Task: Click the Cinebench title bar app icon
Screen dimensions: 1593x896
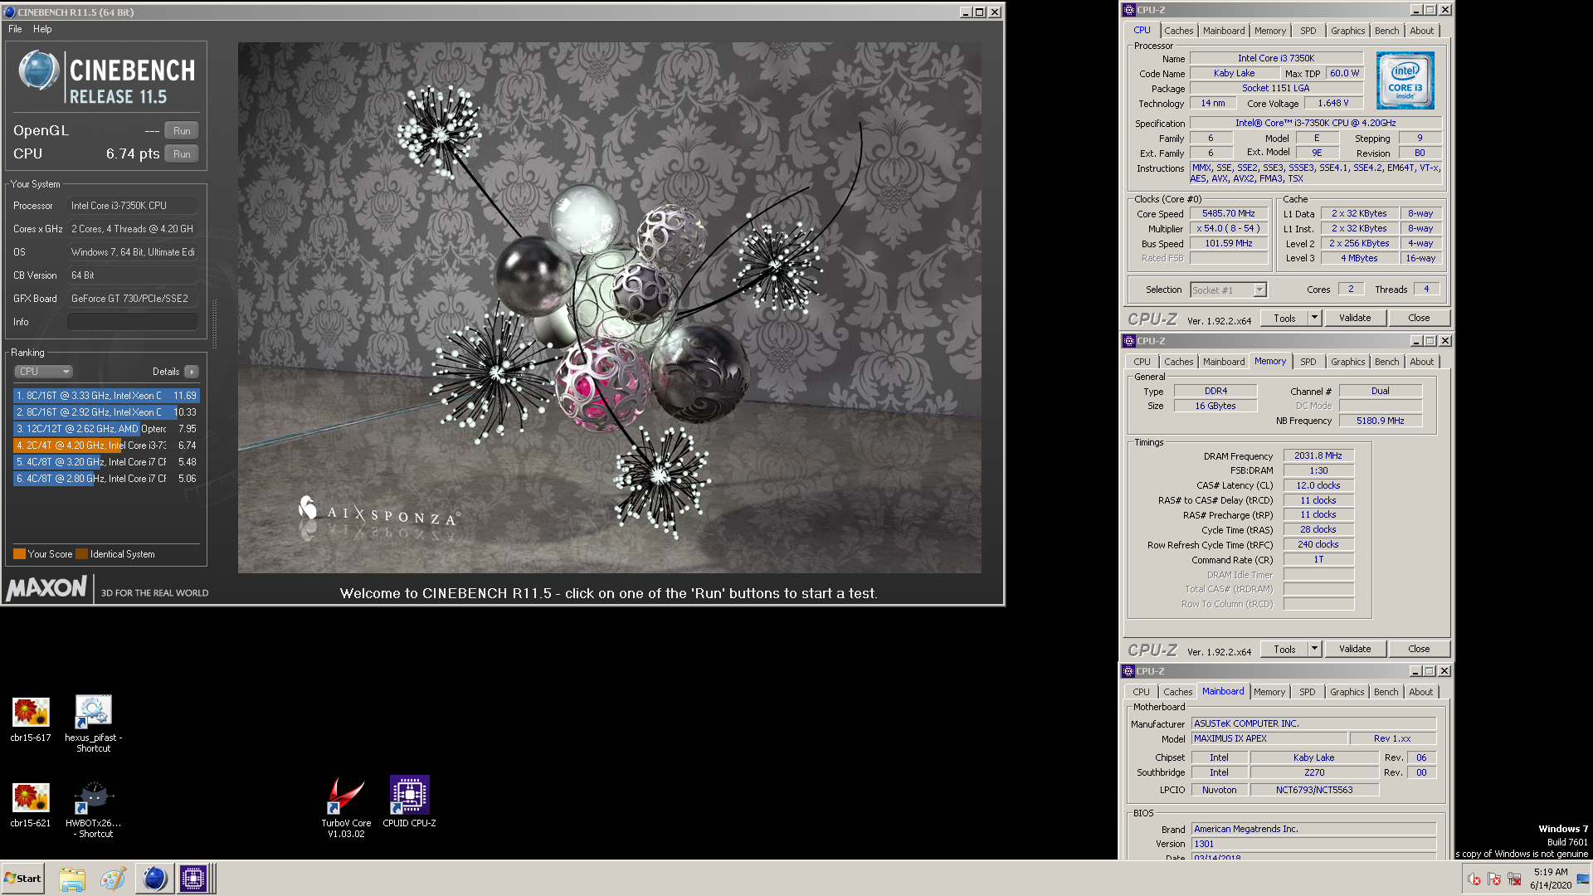Action: (10, 12)
